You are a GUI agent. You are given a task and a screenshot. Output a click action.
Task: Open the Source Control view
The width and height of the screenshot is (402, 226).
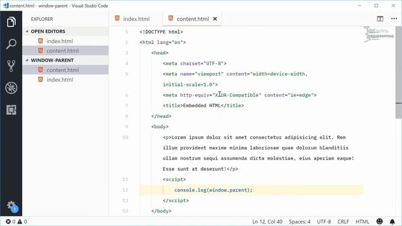coord(11,66)
